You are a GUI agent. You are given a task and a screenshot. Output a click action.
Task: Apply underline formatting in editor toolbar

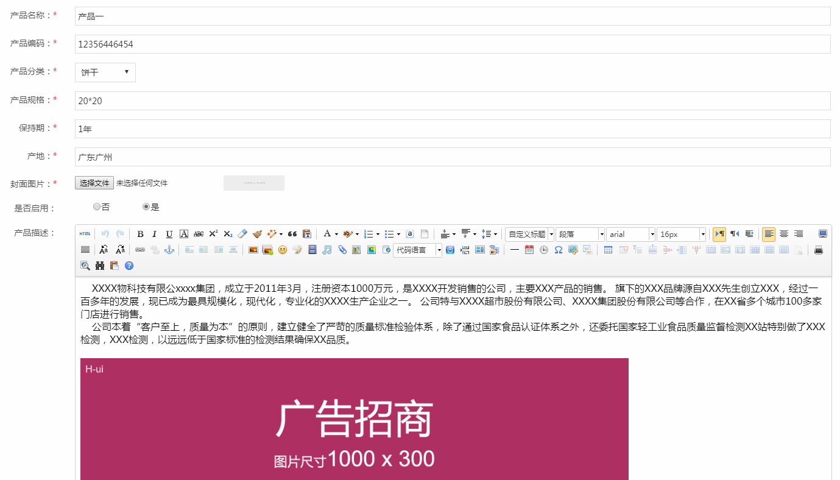(169, 234)
